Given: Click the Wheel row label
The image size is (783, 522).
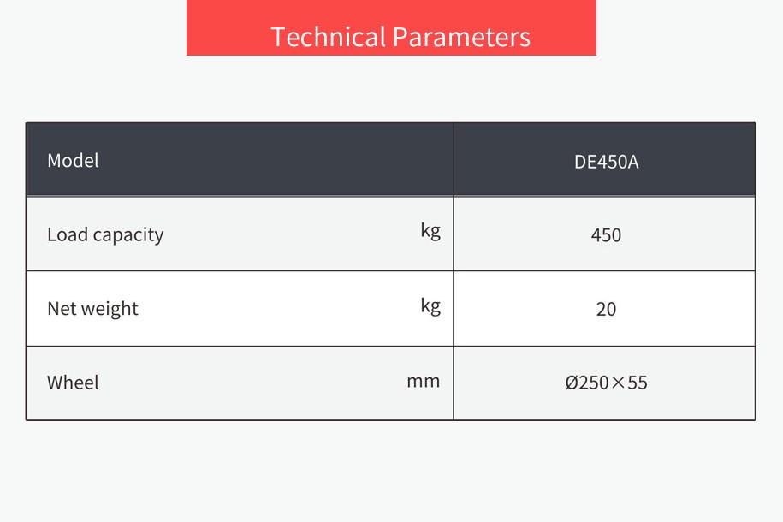Looking at the screenshot, I should point(73,383).
